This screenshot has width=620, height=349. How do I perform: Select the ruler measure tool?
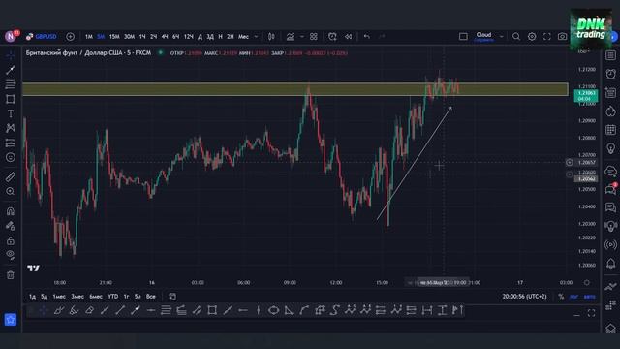pyautogui.click(x=11, y=176)
